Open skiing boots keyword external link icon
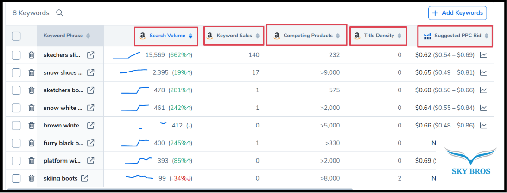 (x=84, y=178)
